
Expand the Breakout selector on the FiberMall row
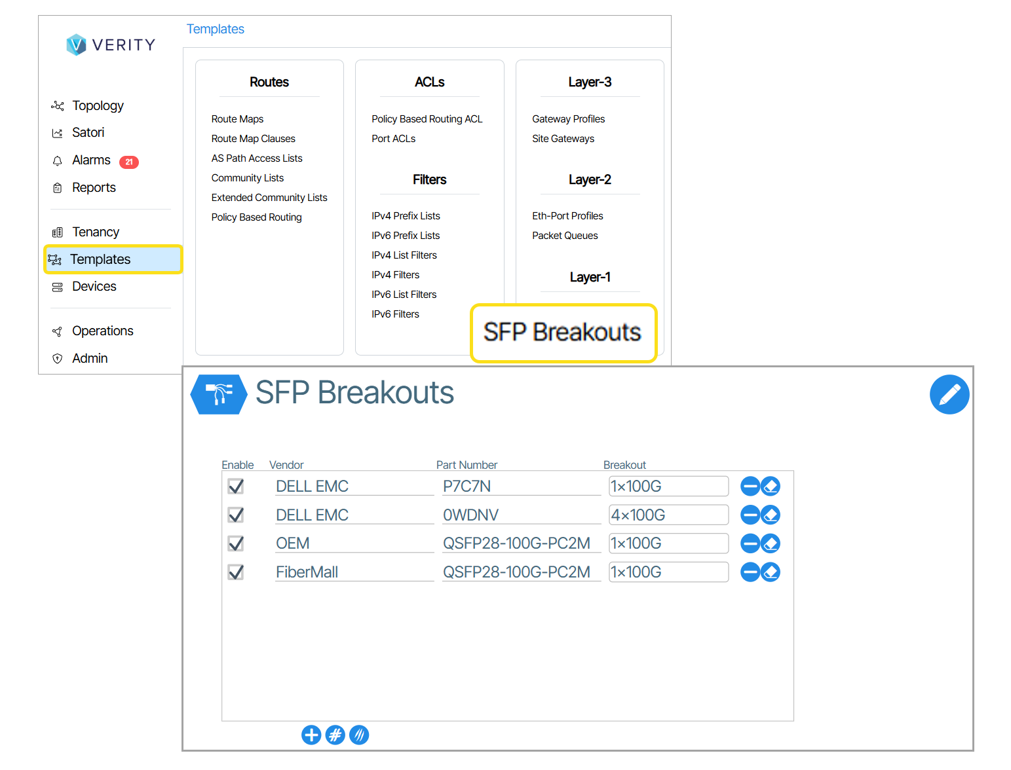point(668,572)
